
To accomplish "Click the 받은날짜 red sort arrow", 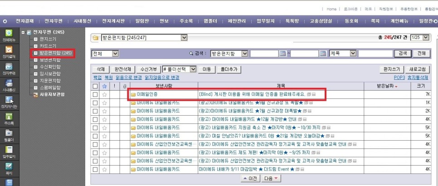I will [396, 87].
